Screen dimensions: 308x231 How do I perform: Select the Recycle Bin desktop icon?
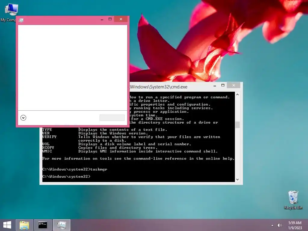tap(293, 200)
